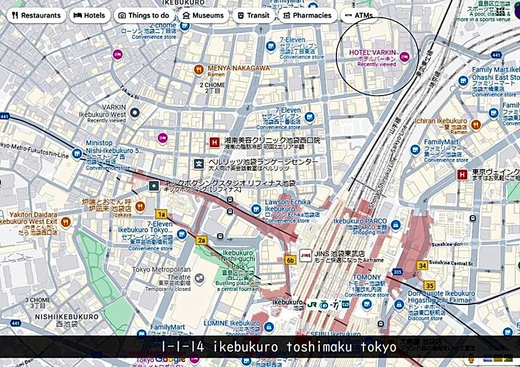
Task: Click station exit marker 6b
Action: [290, 260]
